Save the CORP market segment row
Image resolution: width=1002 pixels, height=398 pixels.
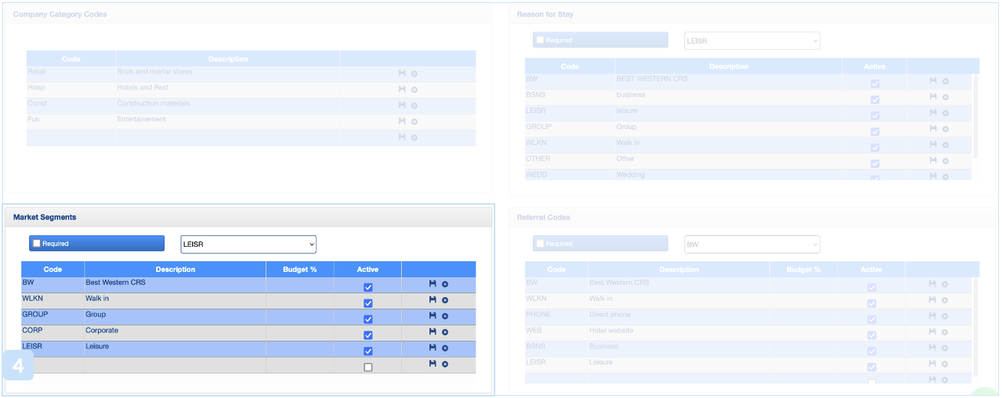click(x=432, y=332)
